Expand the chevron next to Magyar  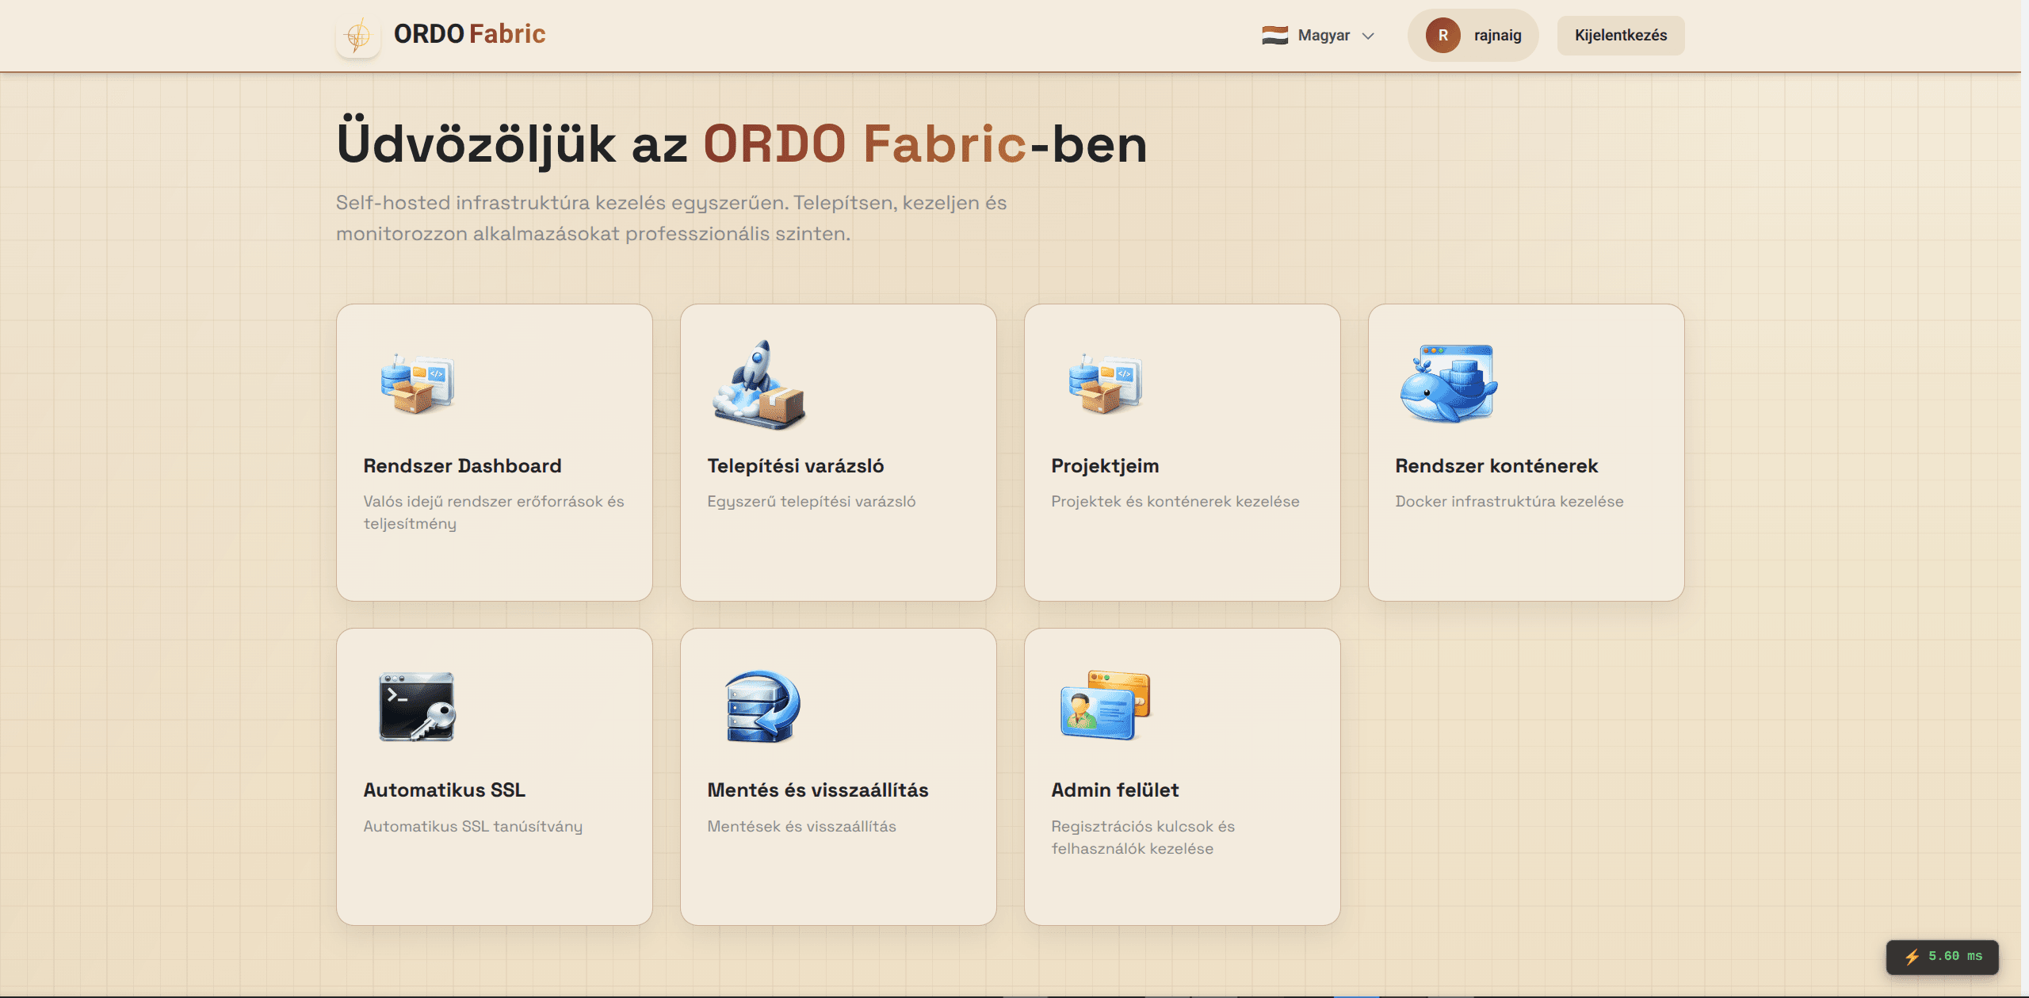pos(1369,36)
